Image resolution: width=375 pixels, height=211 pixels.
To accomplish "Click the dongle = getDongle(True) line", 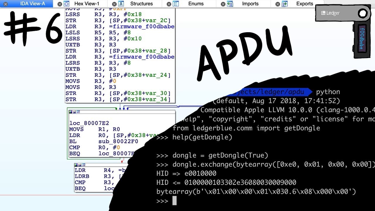I will click(x=212, y=155).
